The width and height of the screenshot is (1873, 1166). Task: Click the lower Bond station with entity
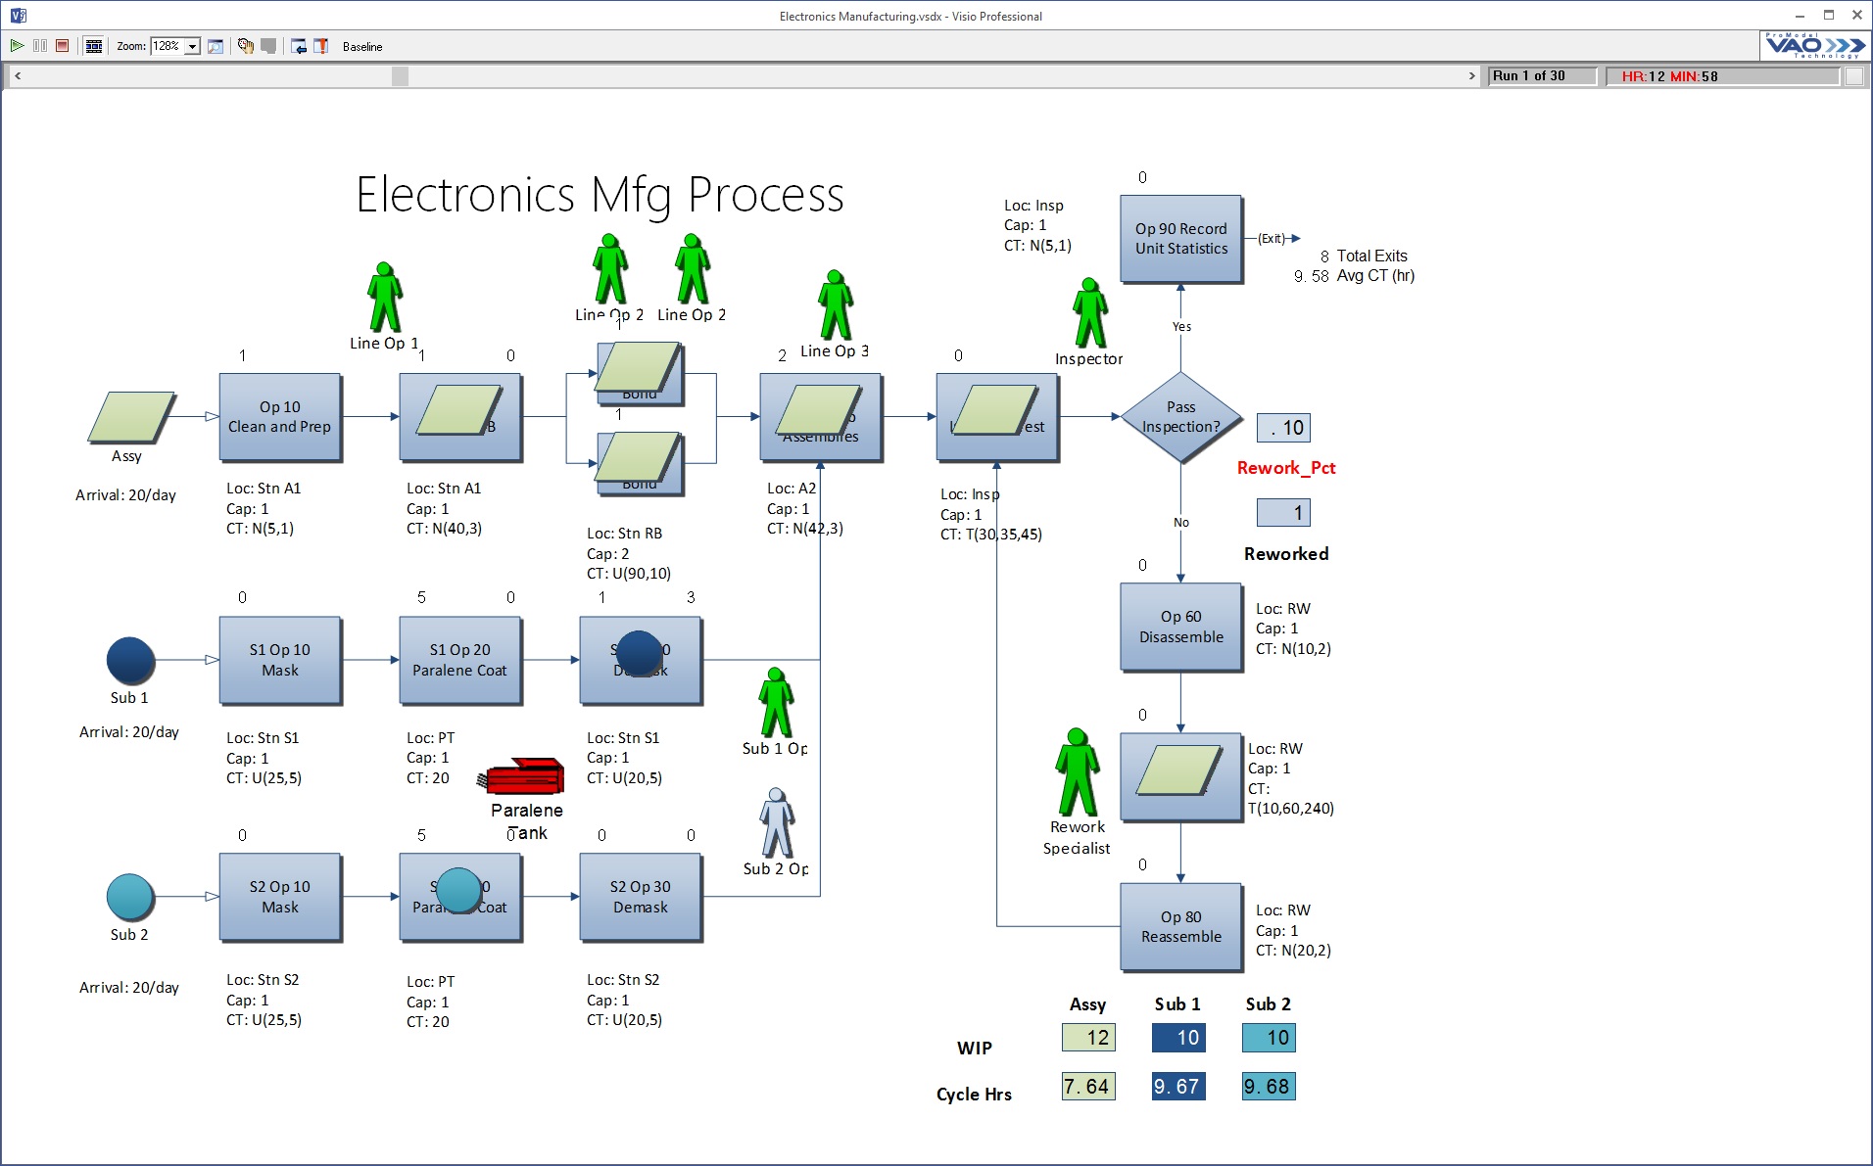tap(640, 463)
